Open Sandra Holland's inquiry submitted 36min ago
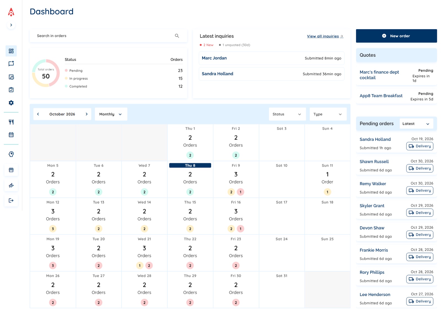The image size is (441, 312). (271, 74)
